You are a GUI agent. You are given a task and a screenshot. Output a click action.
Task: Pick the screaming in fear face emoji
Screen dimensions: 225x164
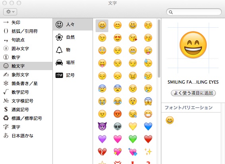point(148,101)
